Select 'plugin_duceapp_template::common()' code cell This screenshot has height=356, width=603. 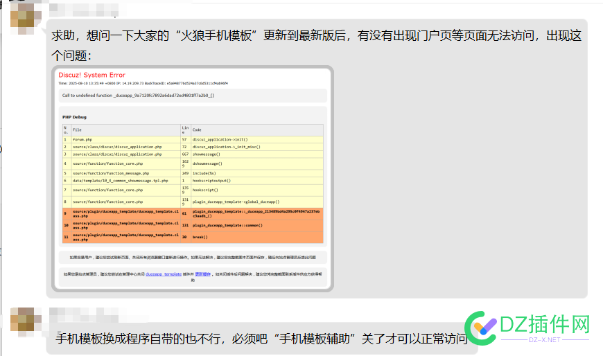(x=257, y=225)
